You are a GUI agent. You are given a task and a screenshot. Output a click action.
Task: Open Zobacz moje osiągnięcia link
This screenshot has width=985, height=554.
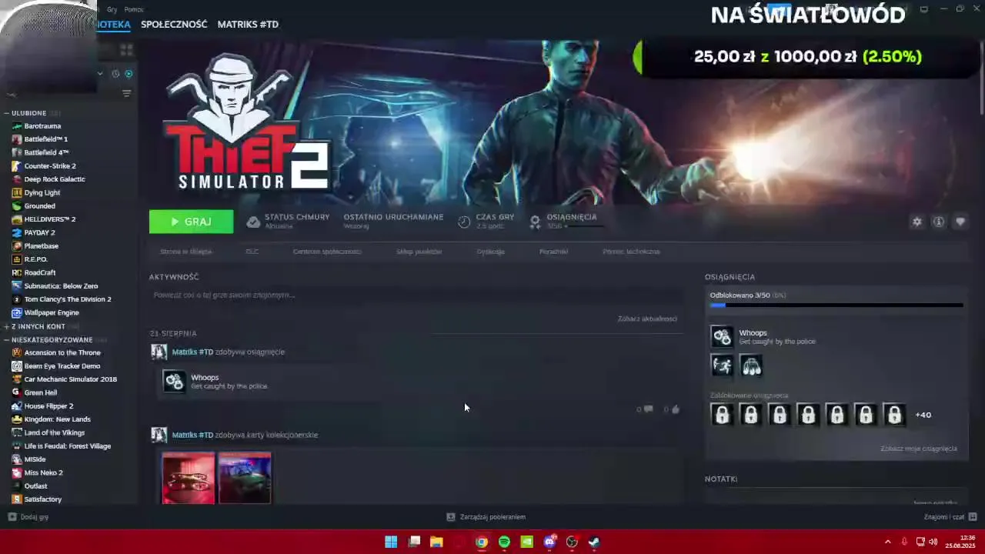pyautogui.click(x=919, y=449)
